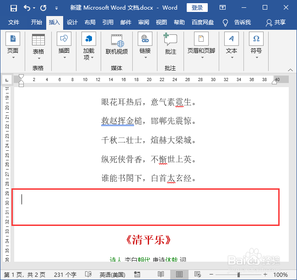Click the proofing errors book icon
297x280 pixels.
click(x=88, y=275)
